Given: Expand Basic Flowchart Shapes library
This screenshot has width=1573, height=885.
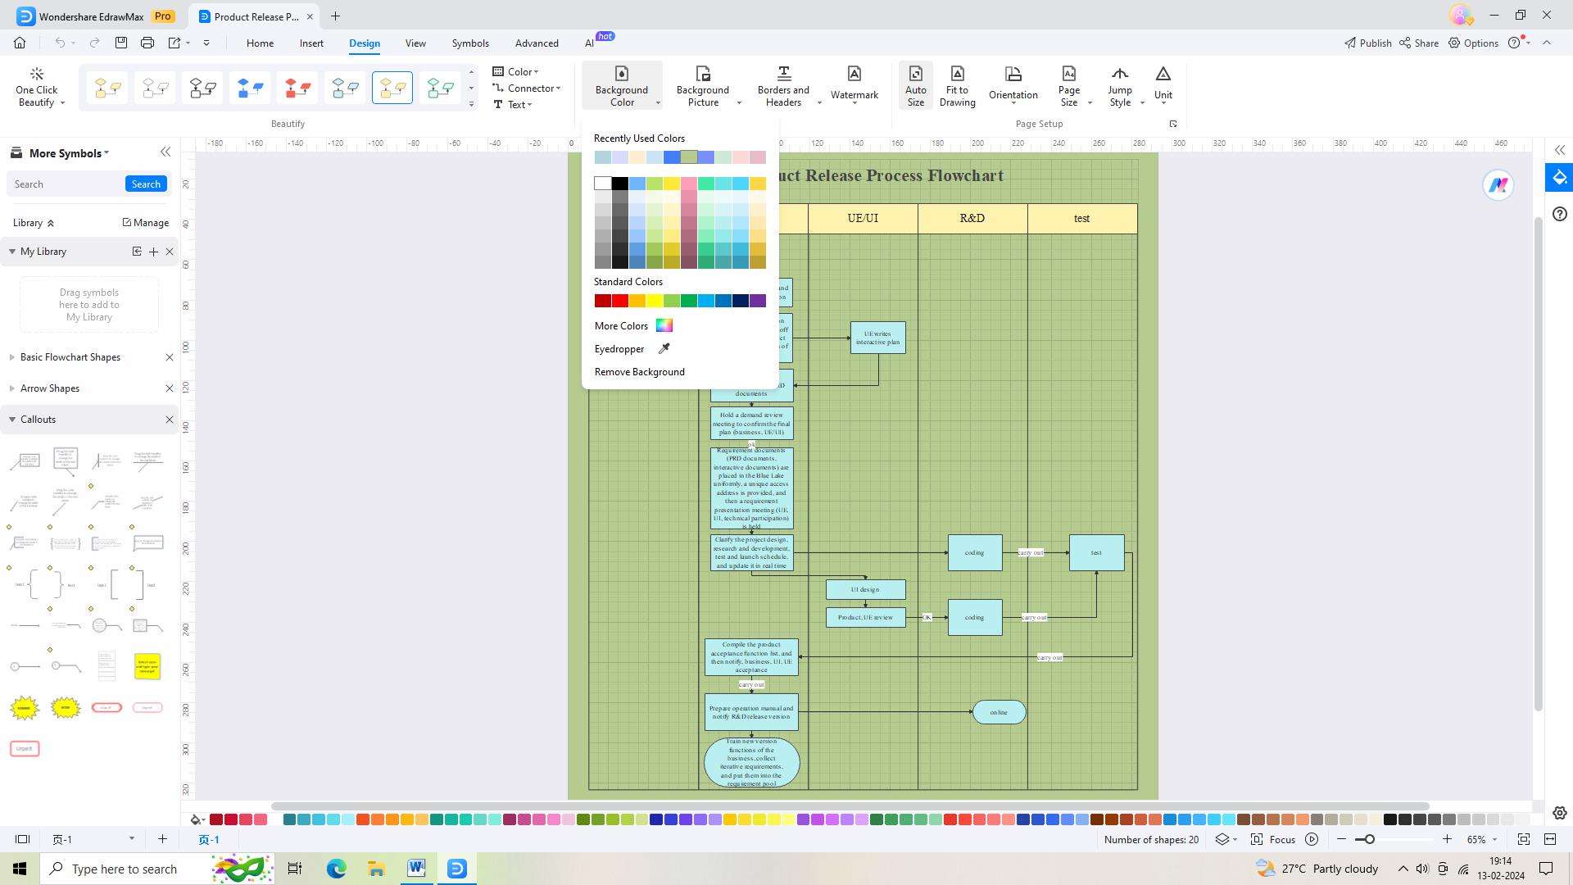Looking at the screenshot, I should point(70,357).
